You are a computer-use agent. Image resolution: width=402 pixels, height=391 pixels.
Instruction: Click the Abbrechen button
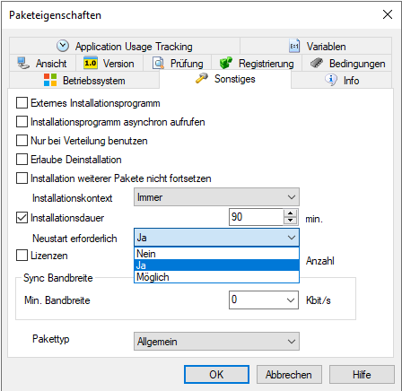click(289, 374)
